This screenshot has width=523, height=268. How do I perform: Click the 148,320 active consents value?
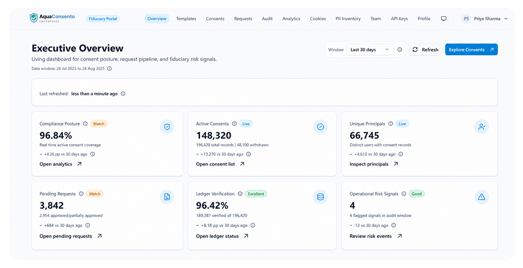pos(214,136)
